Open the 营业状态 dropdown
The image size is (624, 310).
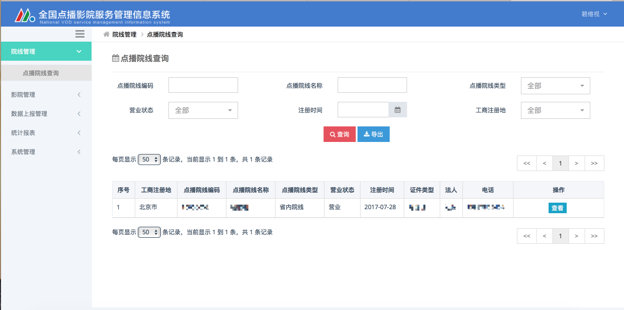point(203,110)
